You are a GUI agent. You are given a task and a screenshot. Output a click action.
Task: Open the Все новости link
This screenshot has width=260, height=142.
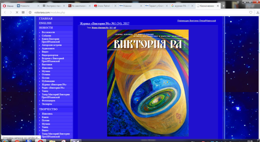[48, 32]
